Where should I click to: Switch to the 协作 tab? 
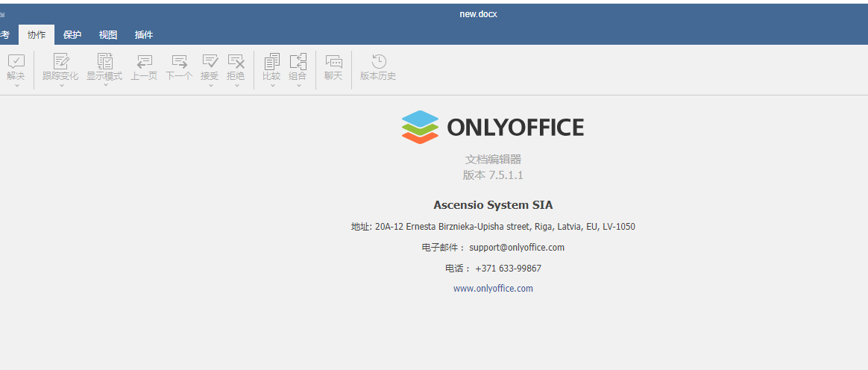(37, 35)
